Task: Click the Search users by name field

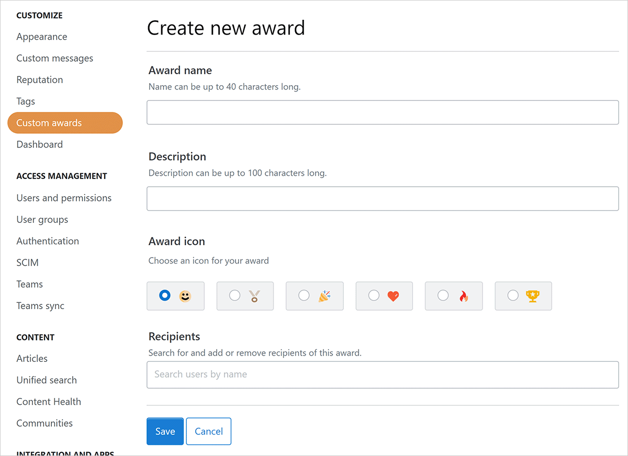Action: tap(383, 374)
